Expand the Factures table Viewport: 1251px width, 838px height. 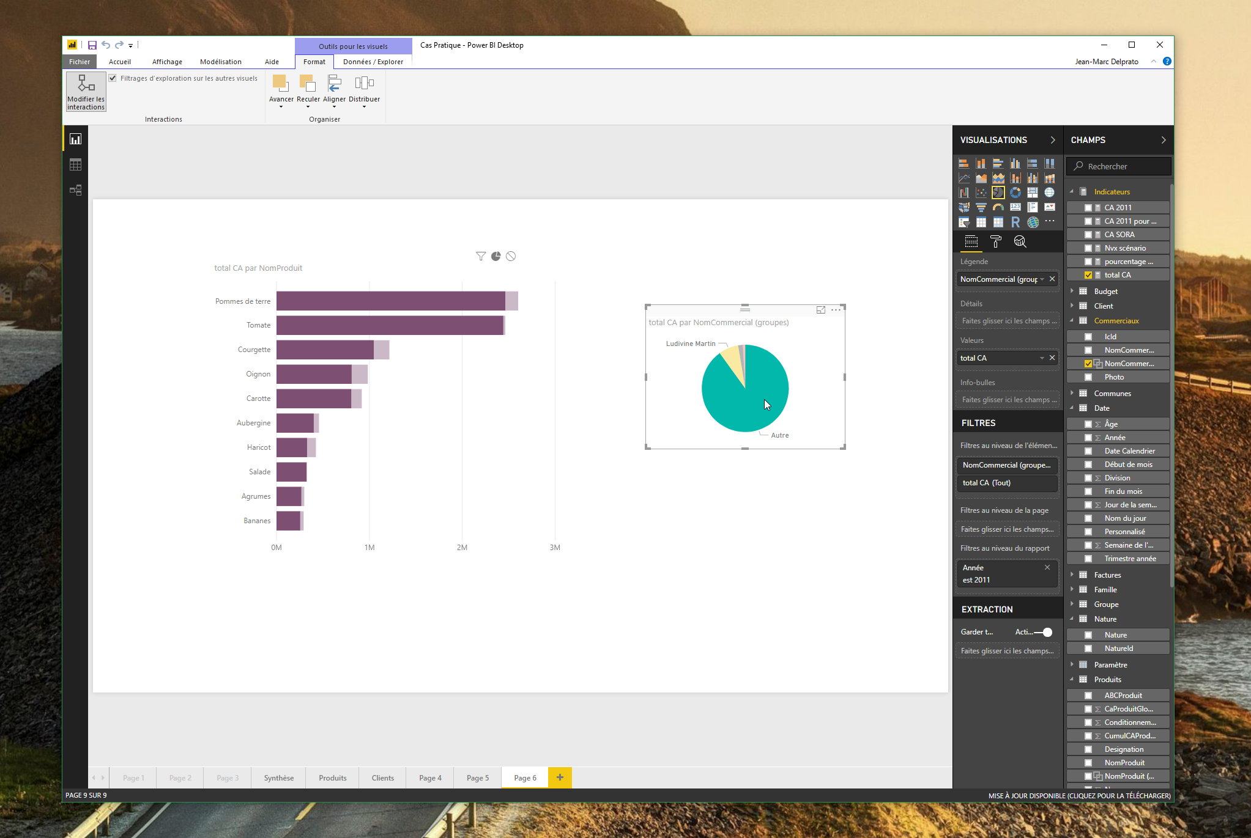pos(1072,575)
